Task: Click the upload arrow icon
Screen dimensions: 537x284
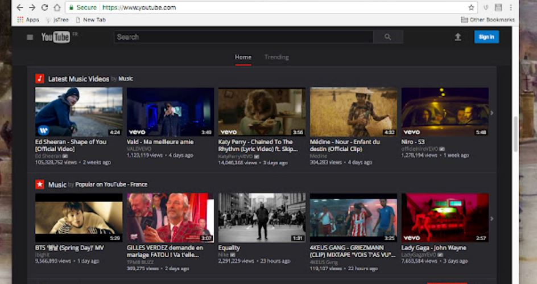Action: [458, 36]
